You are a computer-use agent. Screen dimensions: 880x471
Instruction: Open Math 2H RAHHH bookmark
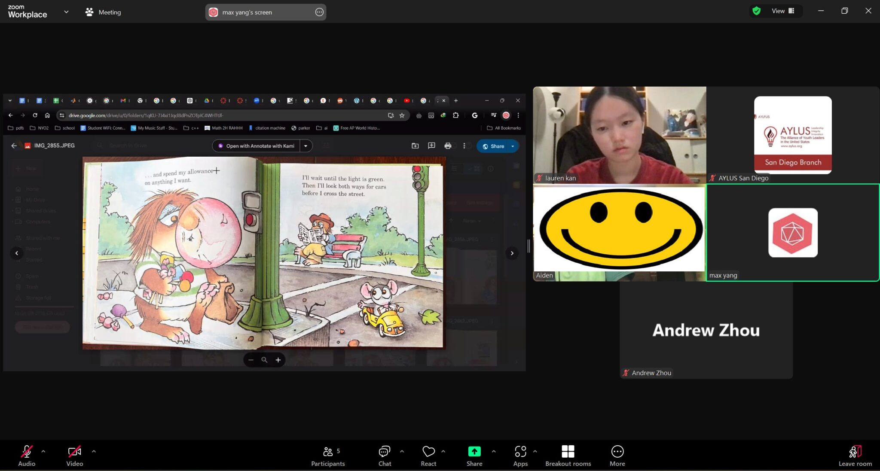pos(223,128)
